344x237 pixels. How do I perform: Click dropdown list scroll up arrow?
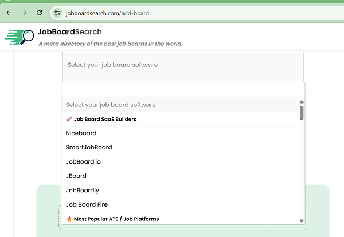pos(302,102)
